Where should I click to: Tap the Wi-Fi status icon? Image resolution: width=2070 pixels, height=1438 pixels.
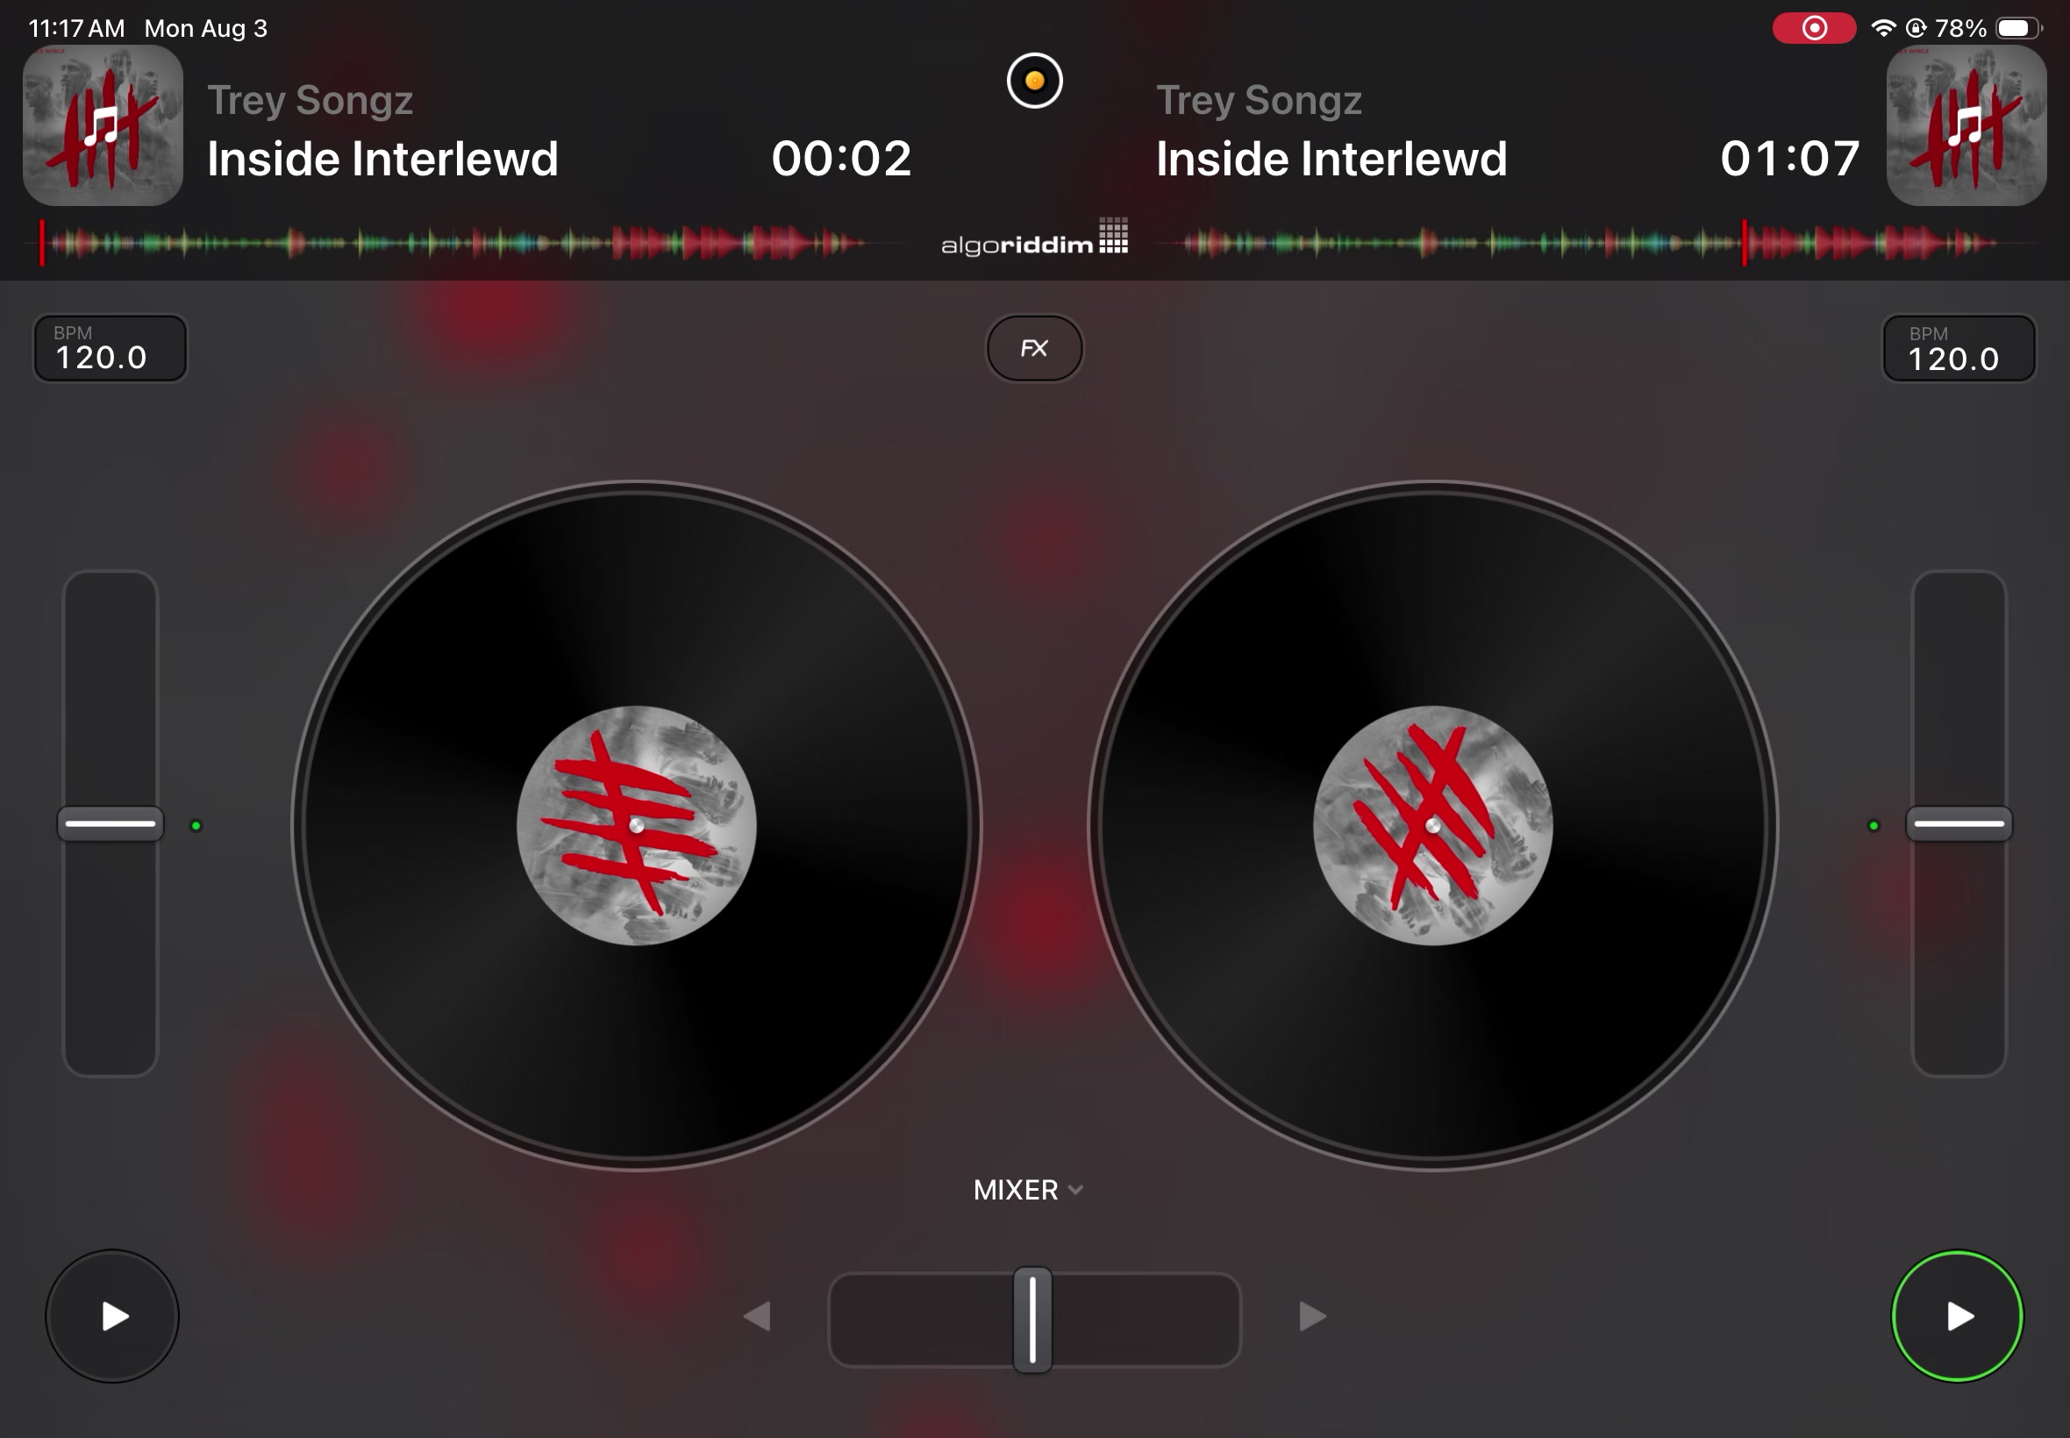click(1882, 28)
